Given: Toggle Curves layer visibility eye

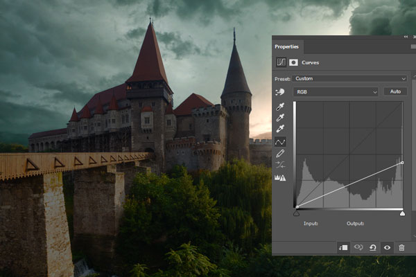Looking at the screenshot, I should [x=387, y=248].
